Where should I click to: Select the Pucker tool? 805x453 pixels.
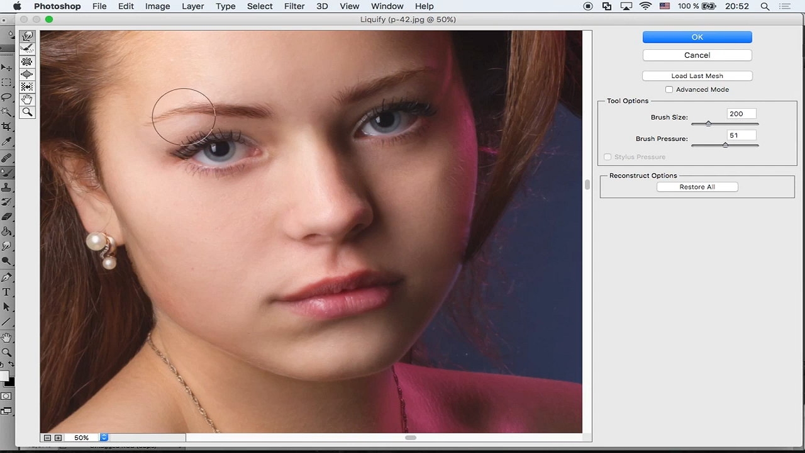tap(27, 62)
